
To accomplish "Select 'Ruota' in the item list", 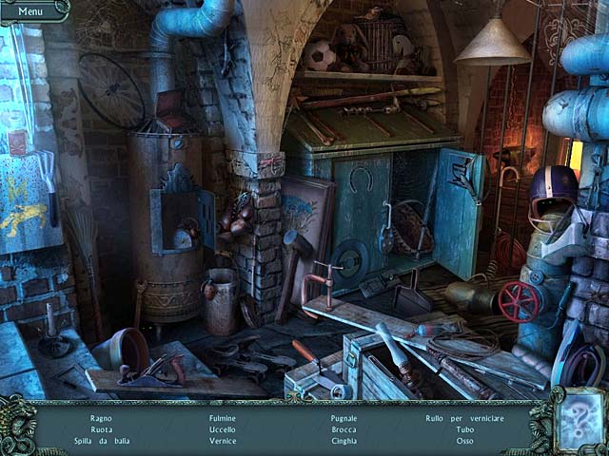I will point(102,429).
